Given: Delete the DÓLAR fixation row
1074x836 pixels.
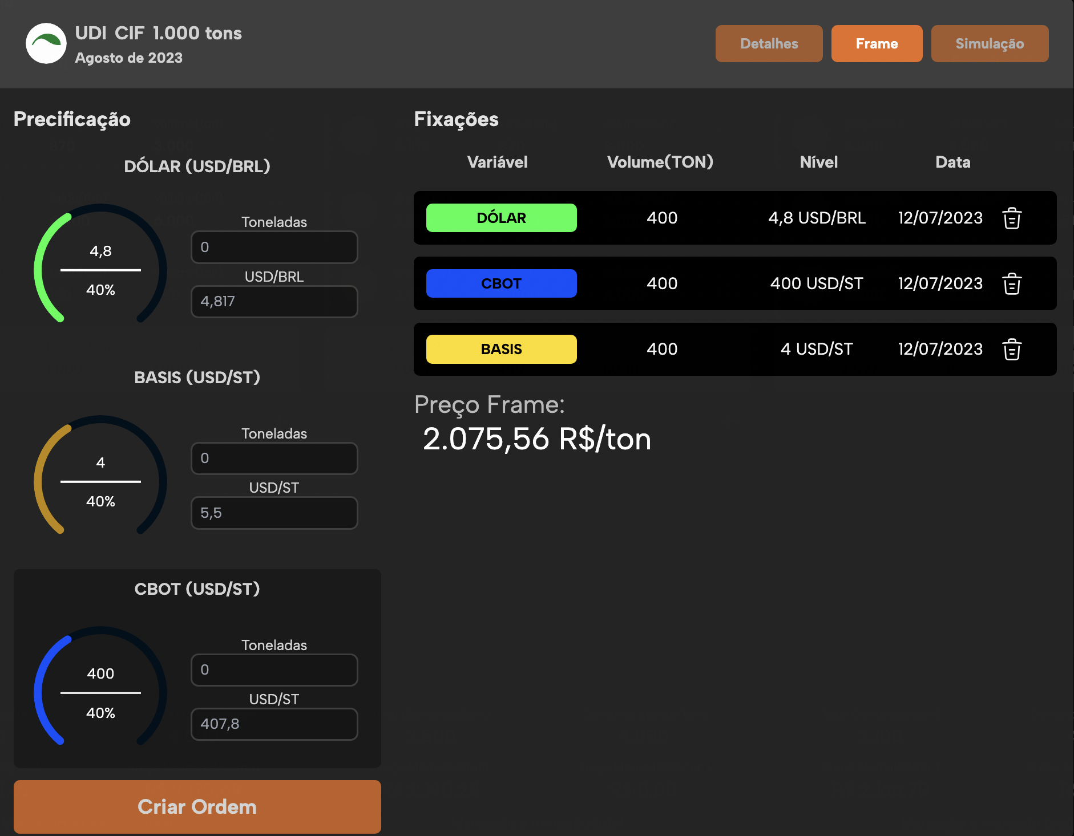Looking at the screenshot, I should [x=1012, y=218].
